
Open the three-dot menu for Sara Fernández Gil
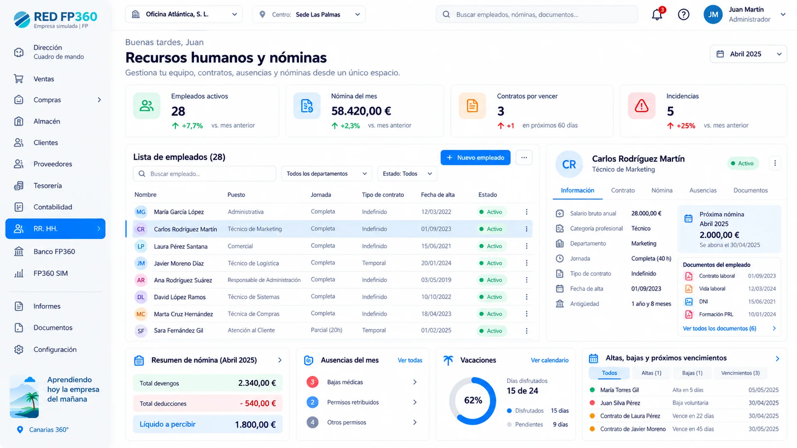pyautogui.click(x=526, y=331)
